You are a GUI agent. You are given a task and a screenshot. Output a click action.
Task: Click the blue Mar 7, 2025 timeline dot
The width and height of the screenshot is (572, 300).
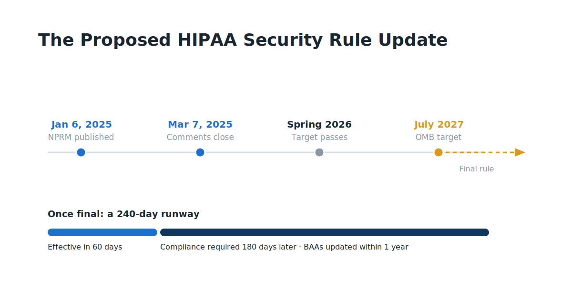point(200,152)
